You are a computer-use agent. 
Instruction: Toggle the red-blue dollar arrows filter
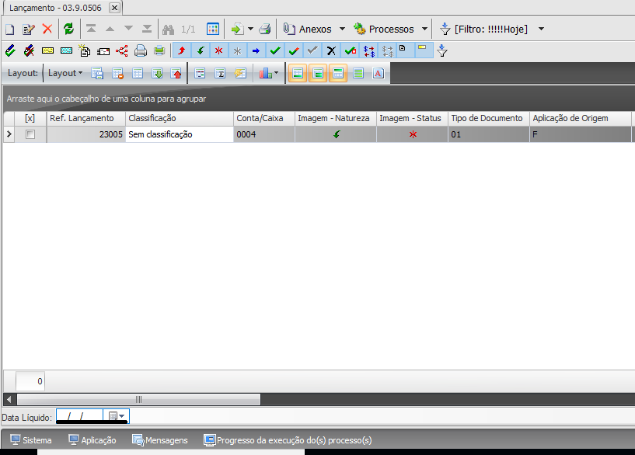coord(369,51)
